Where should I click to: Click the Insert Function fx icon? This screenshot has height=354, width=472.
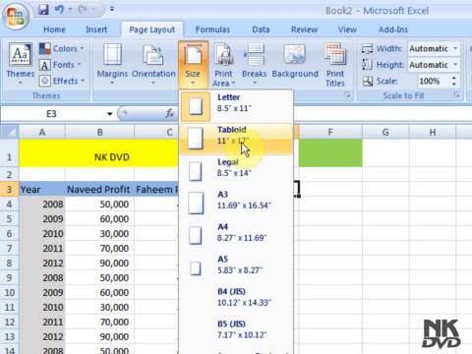[170, 114]
